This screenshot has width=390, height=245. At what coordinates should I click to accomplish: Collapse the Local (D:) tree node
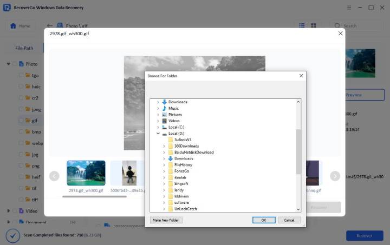point(158,134)
